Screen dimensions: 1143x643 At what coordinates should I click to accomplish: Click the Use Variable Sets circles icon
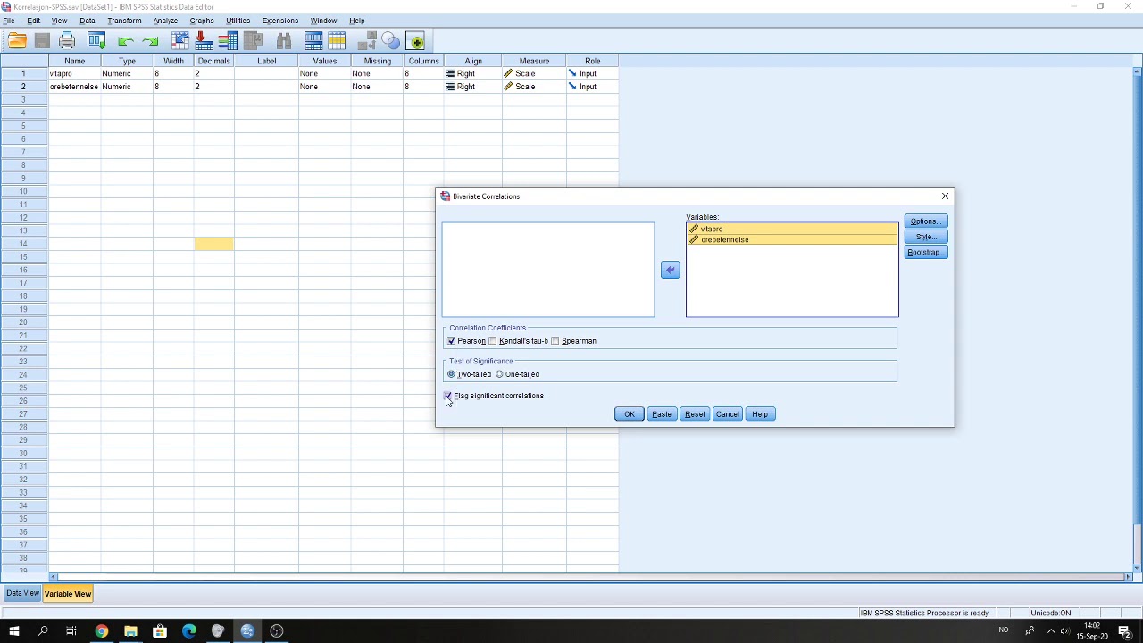[390, 41]
